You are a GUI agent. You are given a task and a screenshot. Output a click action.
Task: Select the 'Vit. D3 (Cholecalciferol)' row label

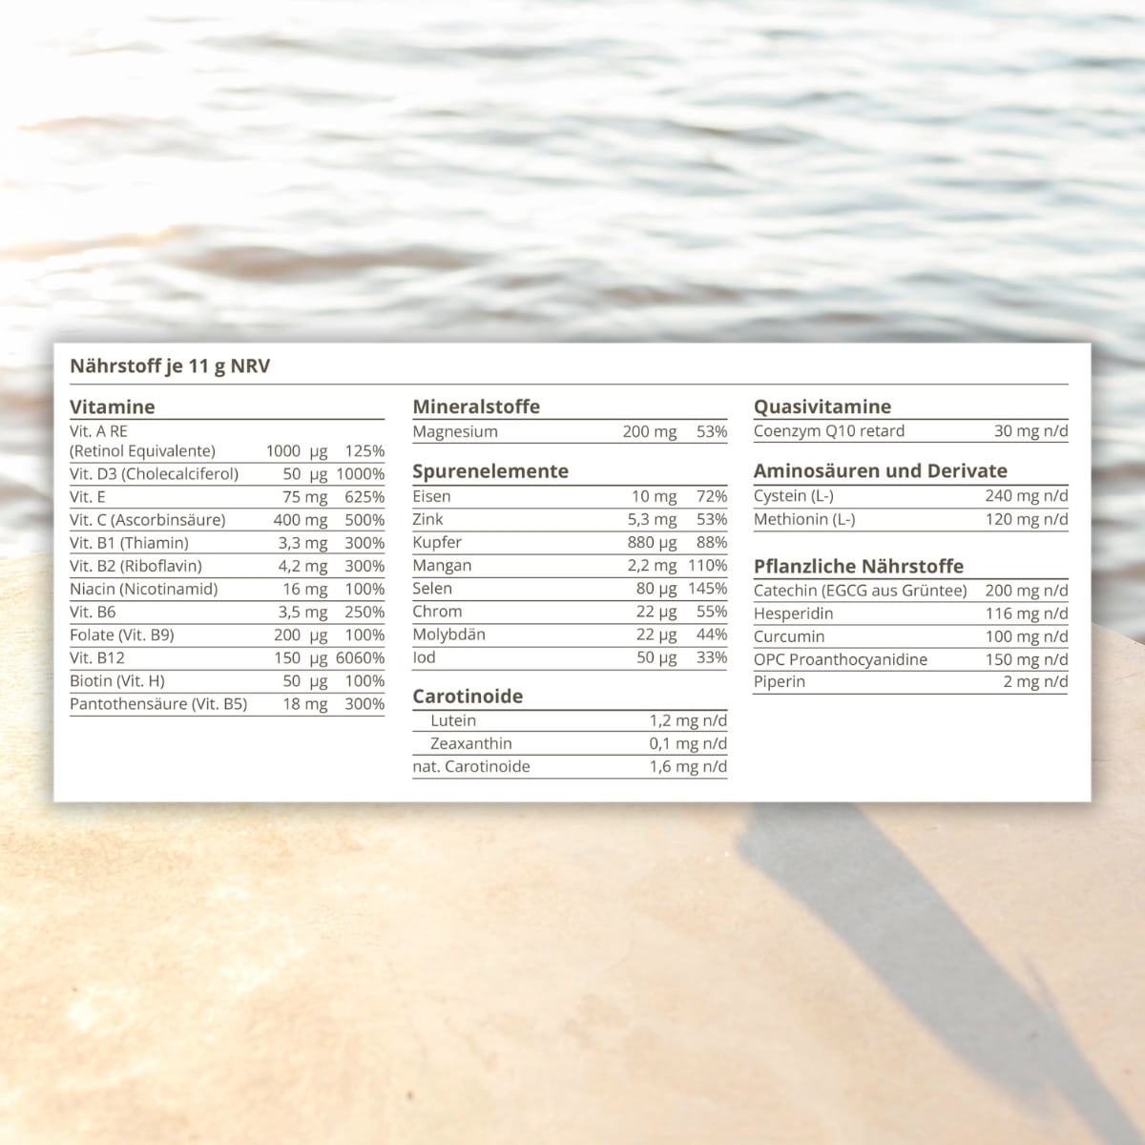coord(155,474)
